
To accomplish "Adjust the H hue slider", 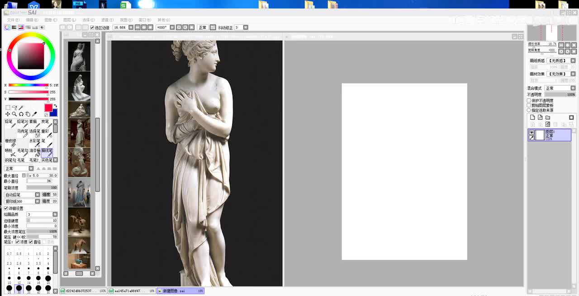I will point(28,85).
